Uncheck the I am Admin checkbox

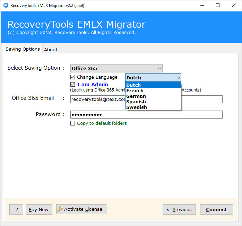72,85
